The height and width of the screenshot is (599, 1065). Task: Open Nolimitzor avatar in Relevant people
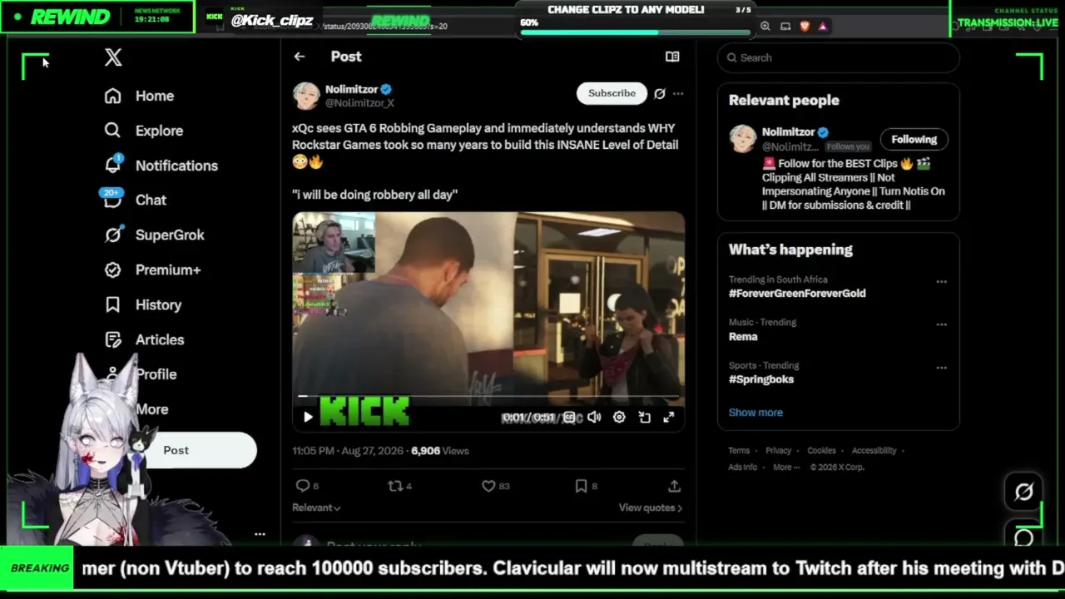coord(743,139)
